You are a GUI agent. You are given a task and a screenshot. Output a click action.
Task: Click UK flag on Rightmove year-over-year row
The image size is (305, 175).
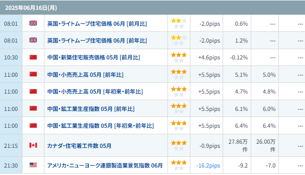tap(33, 40)
